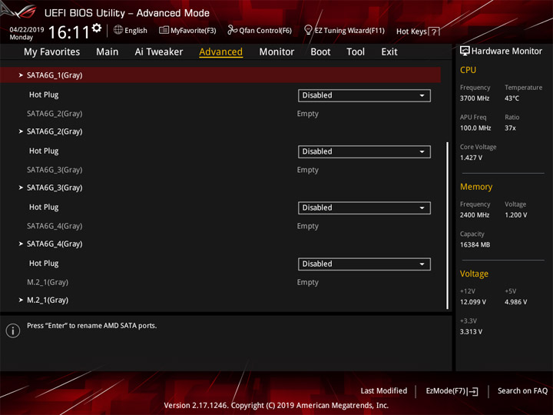Open the Exit tab
Screen dimensions: 553x415
(389, 52)
